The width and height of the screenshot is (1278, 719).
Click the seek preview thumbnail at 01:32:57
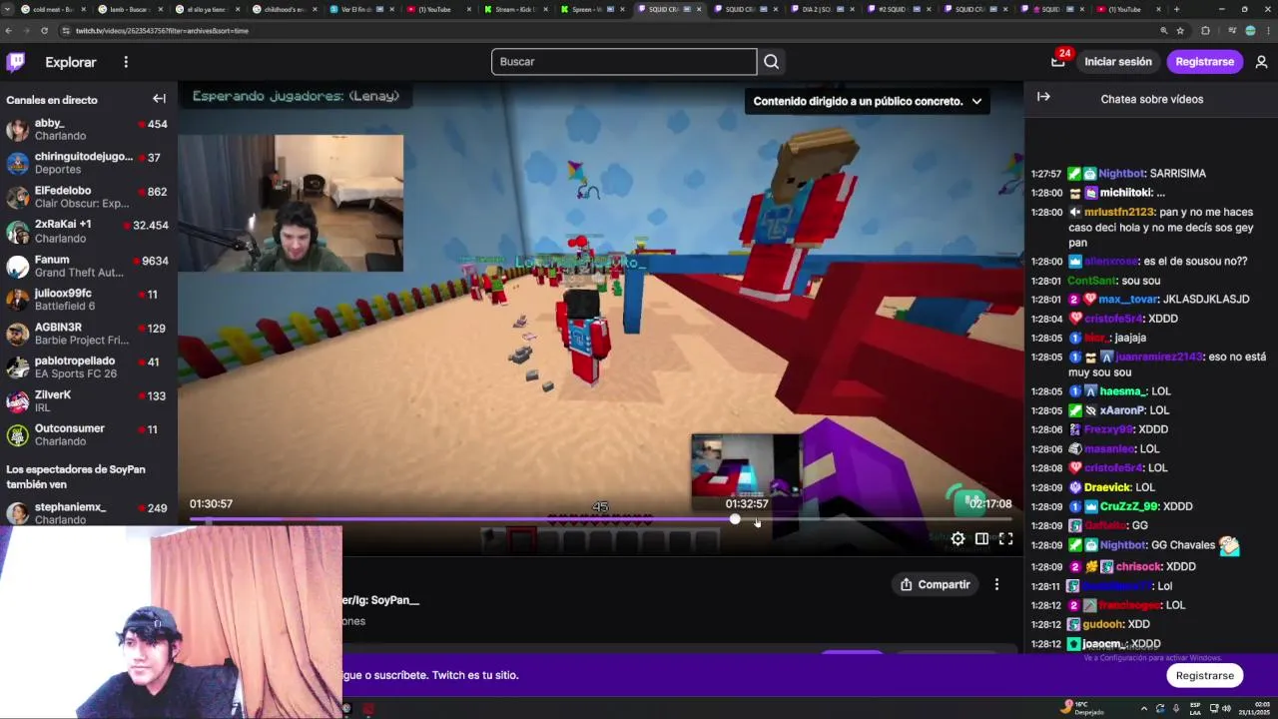[746, 464]
